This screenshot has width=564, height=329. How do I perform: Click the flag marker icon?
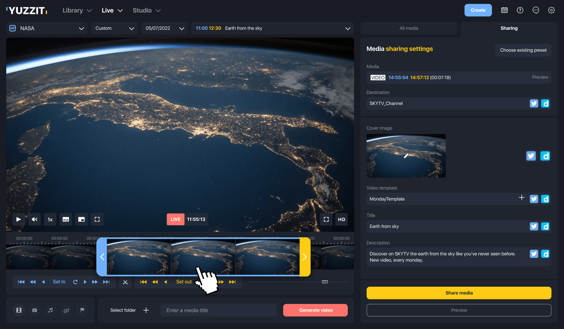82,310
